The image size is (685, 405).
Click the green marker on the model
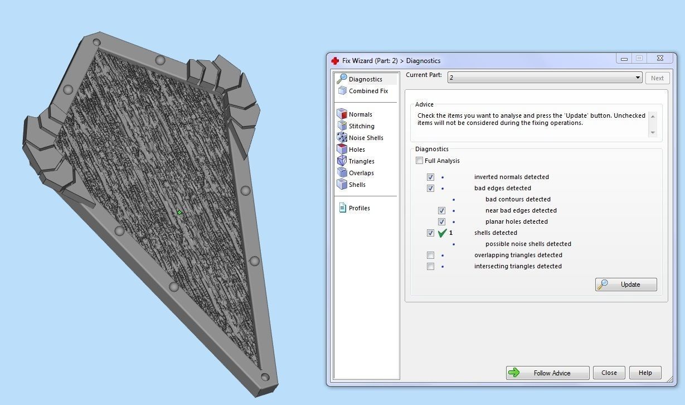tap(179, 213)
